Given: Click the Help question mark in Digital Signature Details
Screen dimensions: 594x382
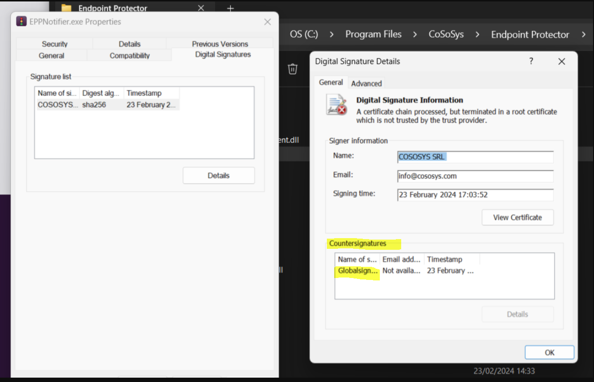Looking at the screenshot, I should tap(531, 61).
